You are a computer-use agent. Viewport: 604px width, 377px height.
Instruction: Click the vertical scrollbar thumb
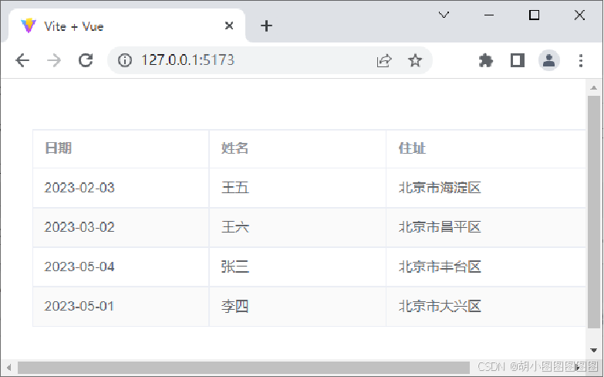tap(594, 212)
